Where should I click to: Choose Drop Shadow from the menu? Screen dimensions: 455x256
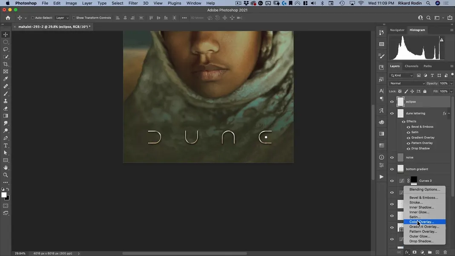(x=424, y=241)
